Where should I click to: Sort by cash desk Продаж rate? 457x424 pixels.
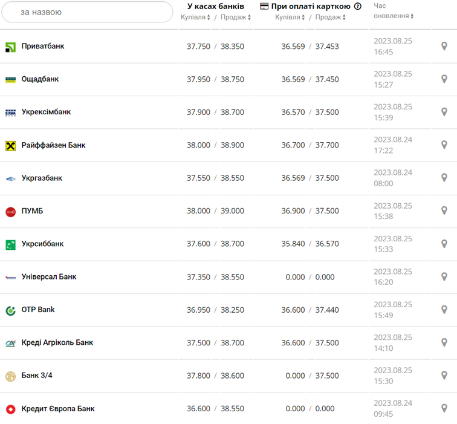click(235, 18)
